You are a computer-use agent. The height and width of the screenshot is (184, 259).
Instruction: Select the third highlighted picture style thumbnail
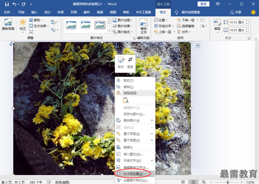(x=100, y=25)
